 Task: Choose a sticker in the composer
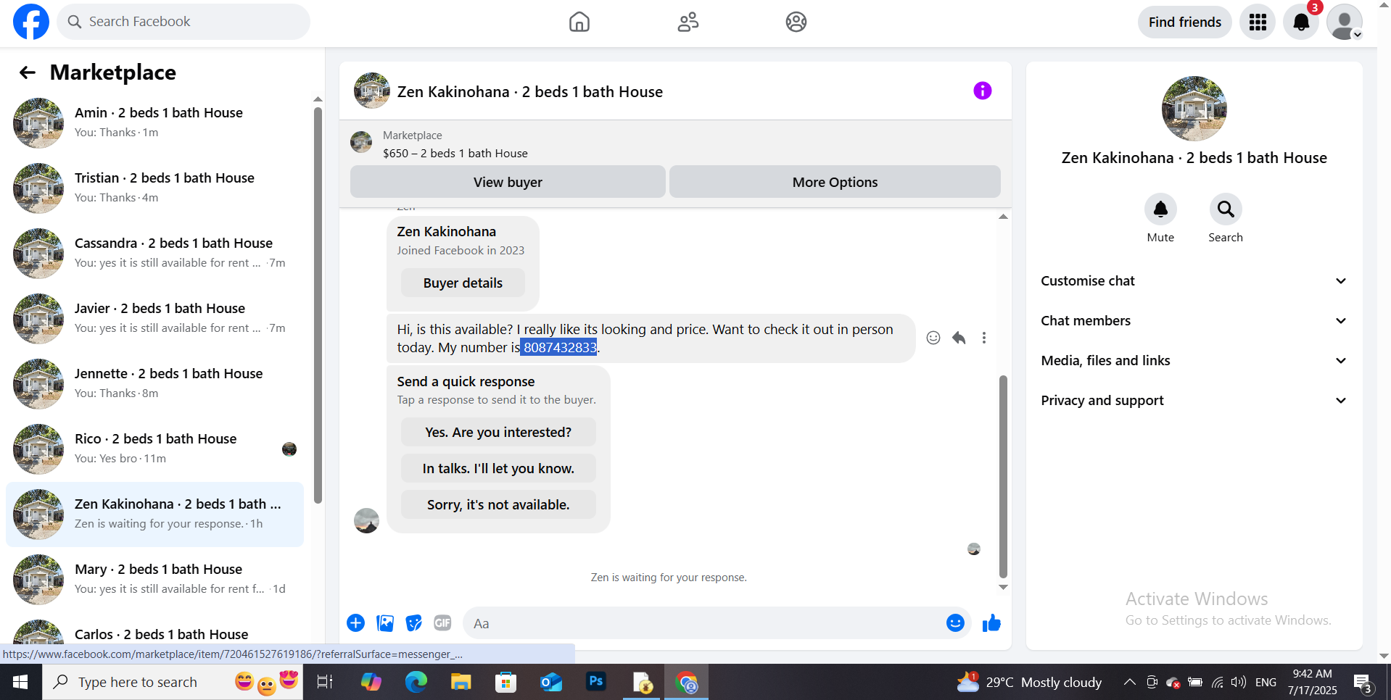[x=414, y=623]
